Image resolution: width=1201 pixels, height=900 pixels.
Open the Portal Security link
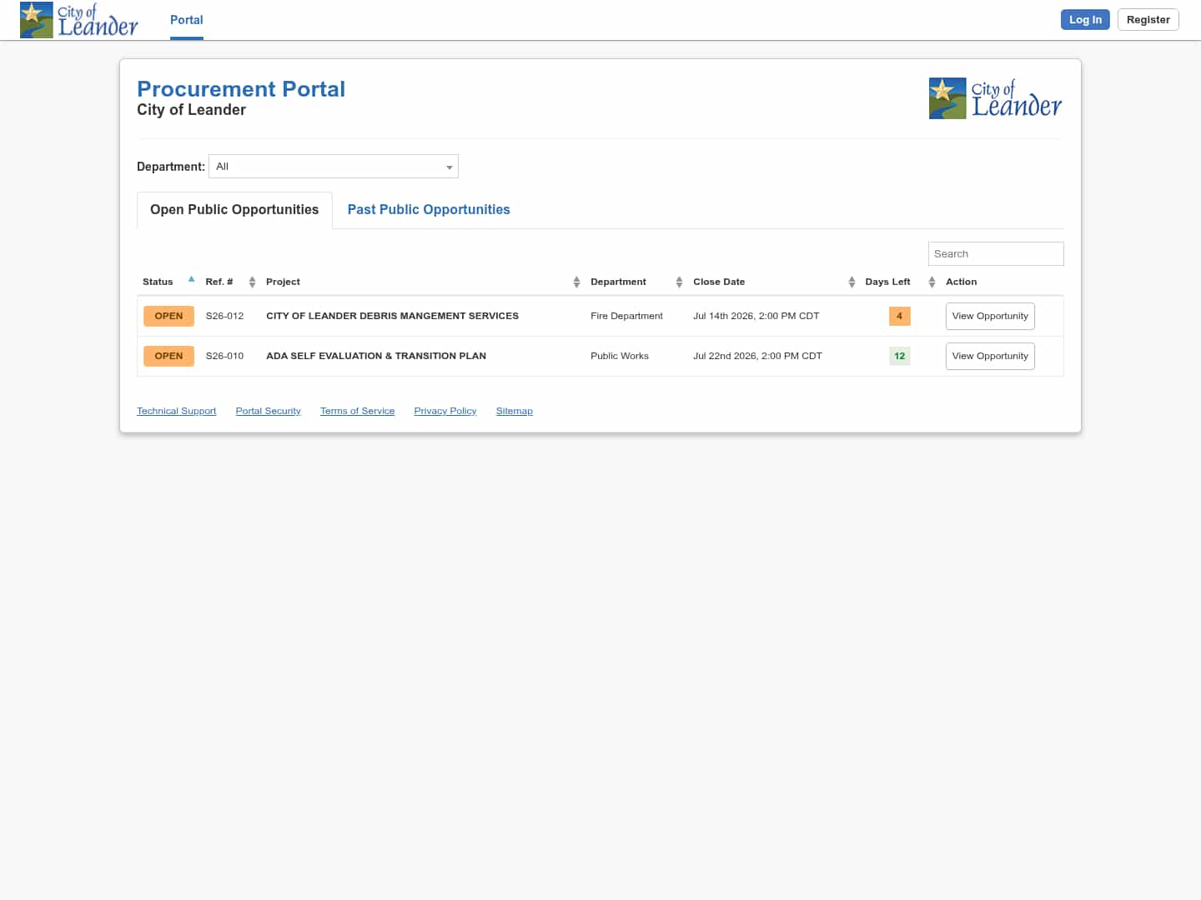[269, 411]
